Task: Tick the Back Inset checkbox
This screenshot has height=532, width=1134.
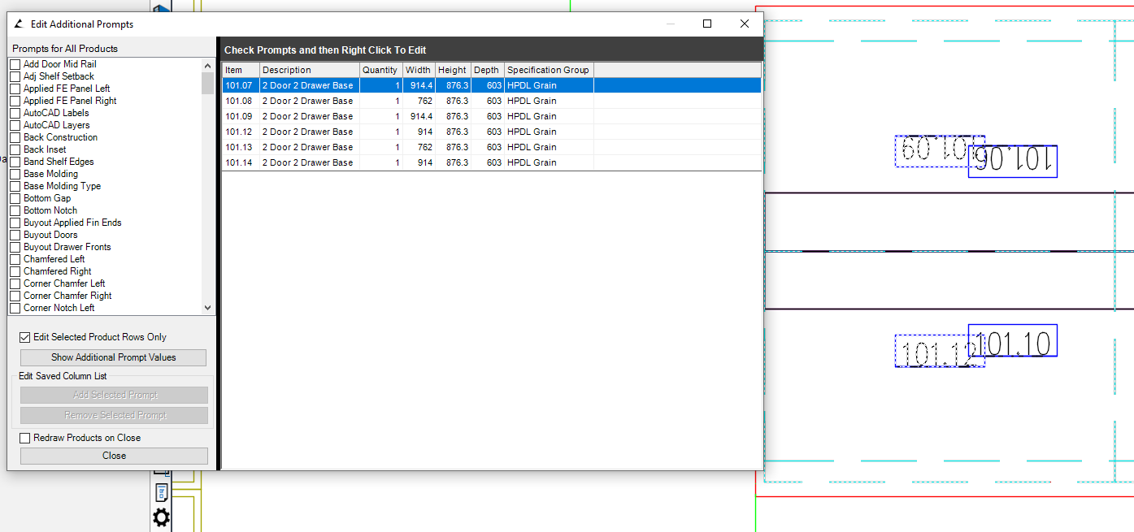Action: coord(15,149)
